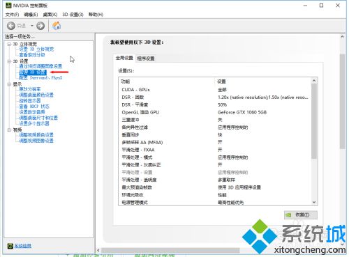Click the right panel vertical scrollbar
Viewport: 349px width, 257px height.
pos(342,102)
